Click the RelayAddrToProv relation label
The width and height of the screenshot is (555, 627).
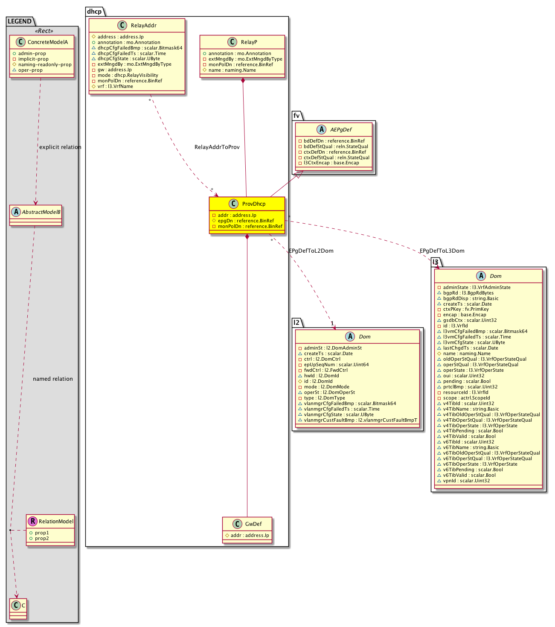point(217,147)
